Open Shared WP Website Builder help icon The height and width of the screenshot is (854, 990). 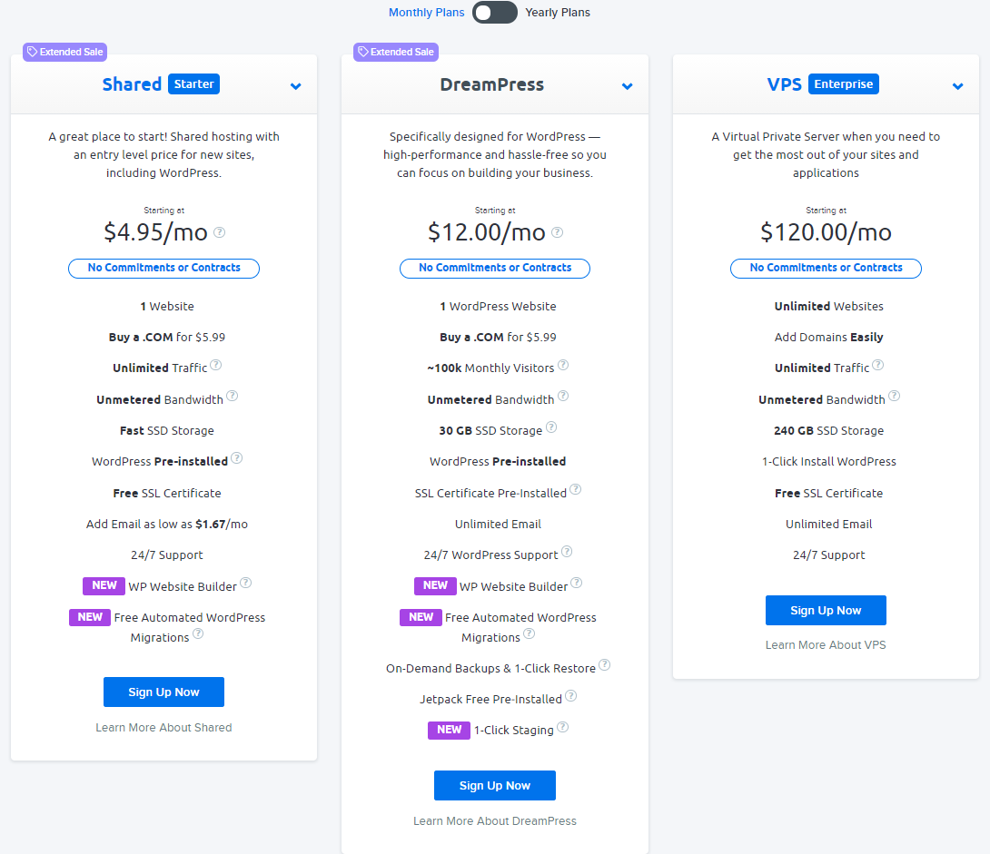click(245, 583)
